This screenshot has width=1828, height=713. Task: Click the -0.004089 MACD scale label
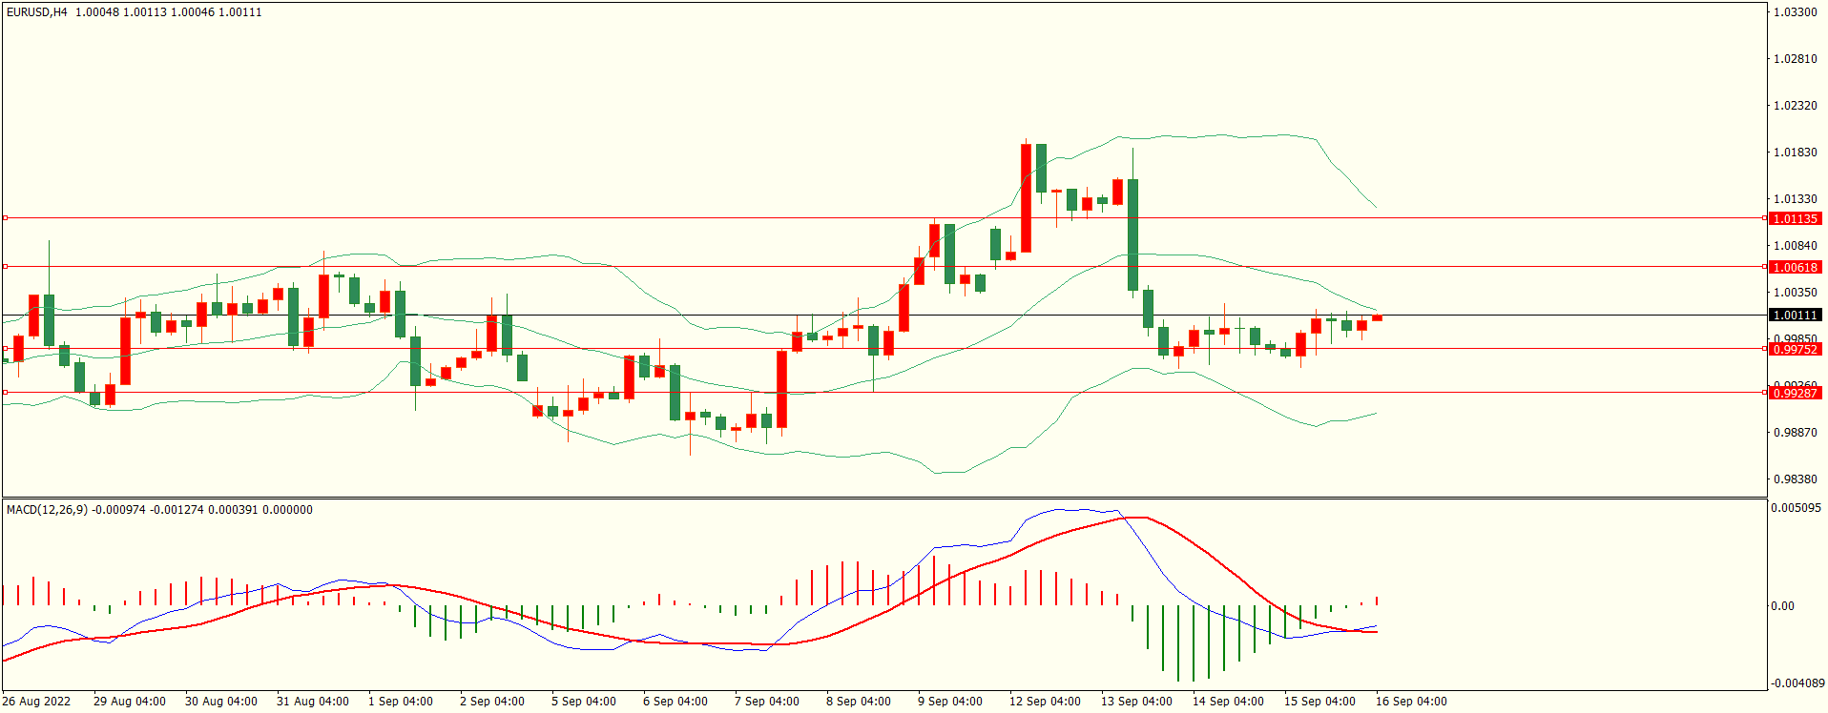click(1796, 682)
